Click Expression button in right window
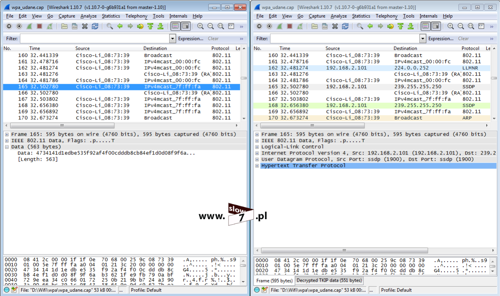500x296 pixels. (441, 39)
